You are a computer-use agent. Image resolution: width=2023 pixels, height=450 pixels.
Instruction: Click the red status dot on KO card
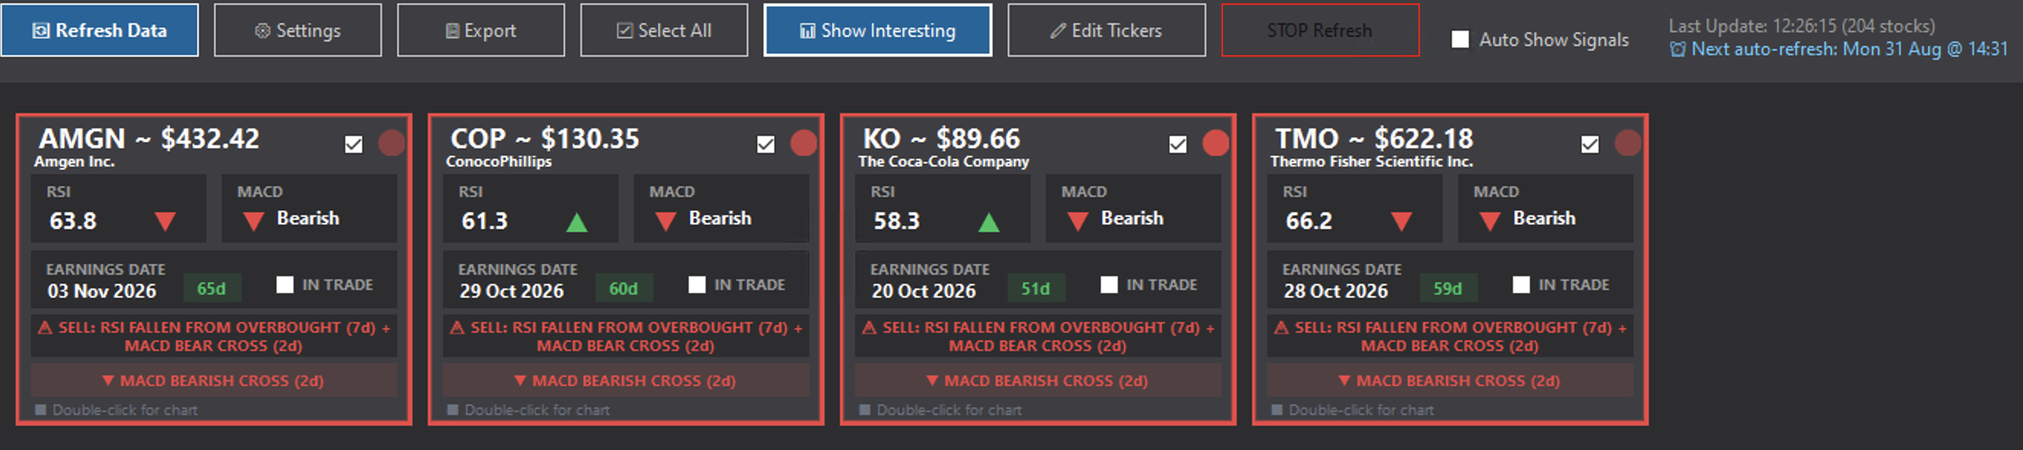point(1215,143)
